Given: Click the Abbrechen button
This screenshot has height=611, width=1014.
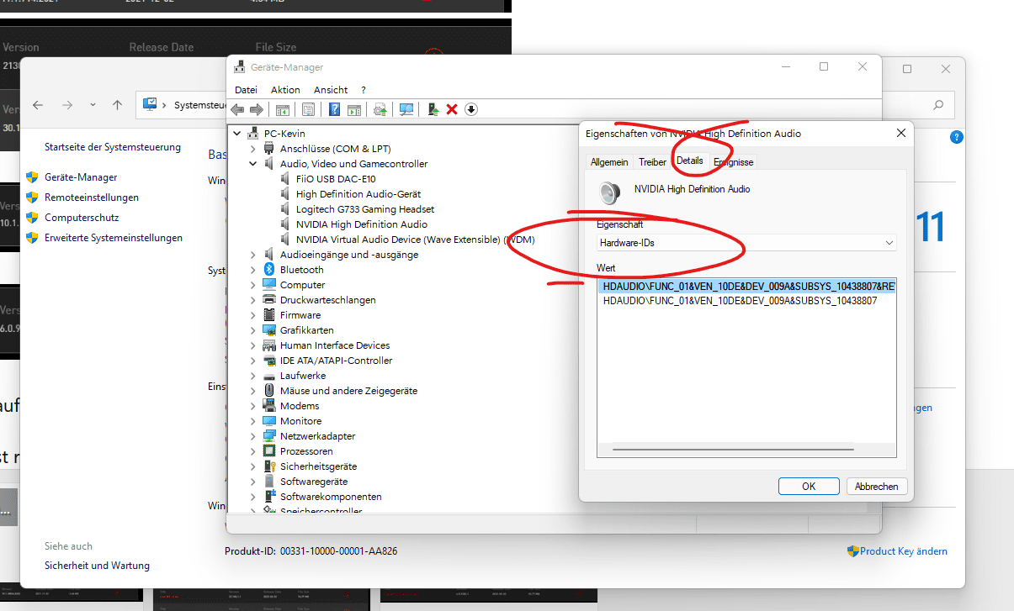Looking at the screenshot, I should [876, 486].
